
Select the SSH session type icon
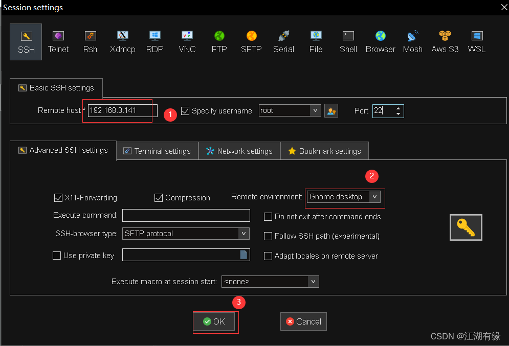coord(26,42)
